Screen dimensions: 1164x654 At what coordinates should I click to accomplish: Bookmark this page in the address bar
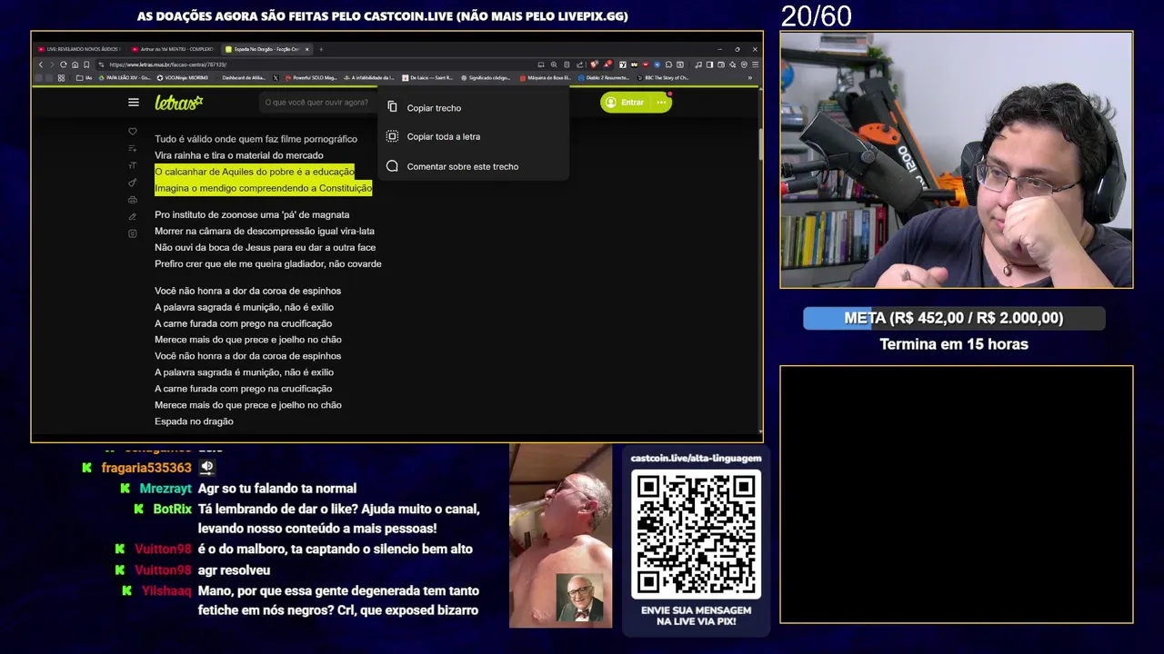(x=86, y=64)
